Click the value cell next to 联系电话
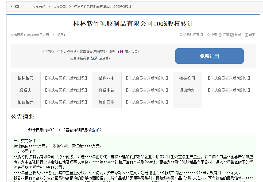 [147, 90]
